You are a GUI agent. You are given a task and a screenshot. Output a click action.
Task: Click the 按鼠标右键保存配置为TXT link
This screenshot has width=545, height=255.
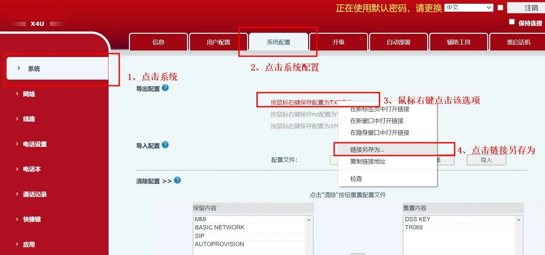(304, 103)
